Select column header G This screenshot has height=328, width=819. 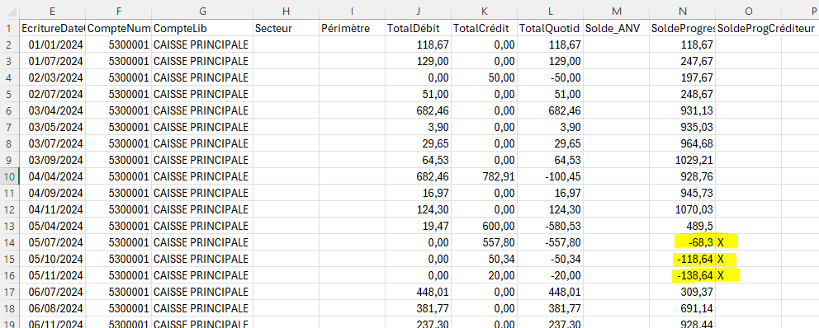pos(202,11)
